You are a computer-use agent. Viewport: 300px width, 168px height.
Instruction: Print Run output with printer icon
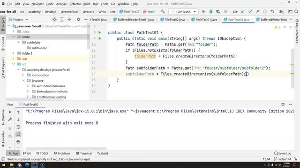pyautogui.click(x=18, y=141)
